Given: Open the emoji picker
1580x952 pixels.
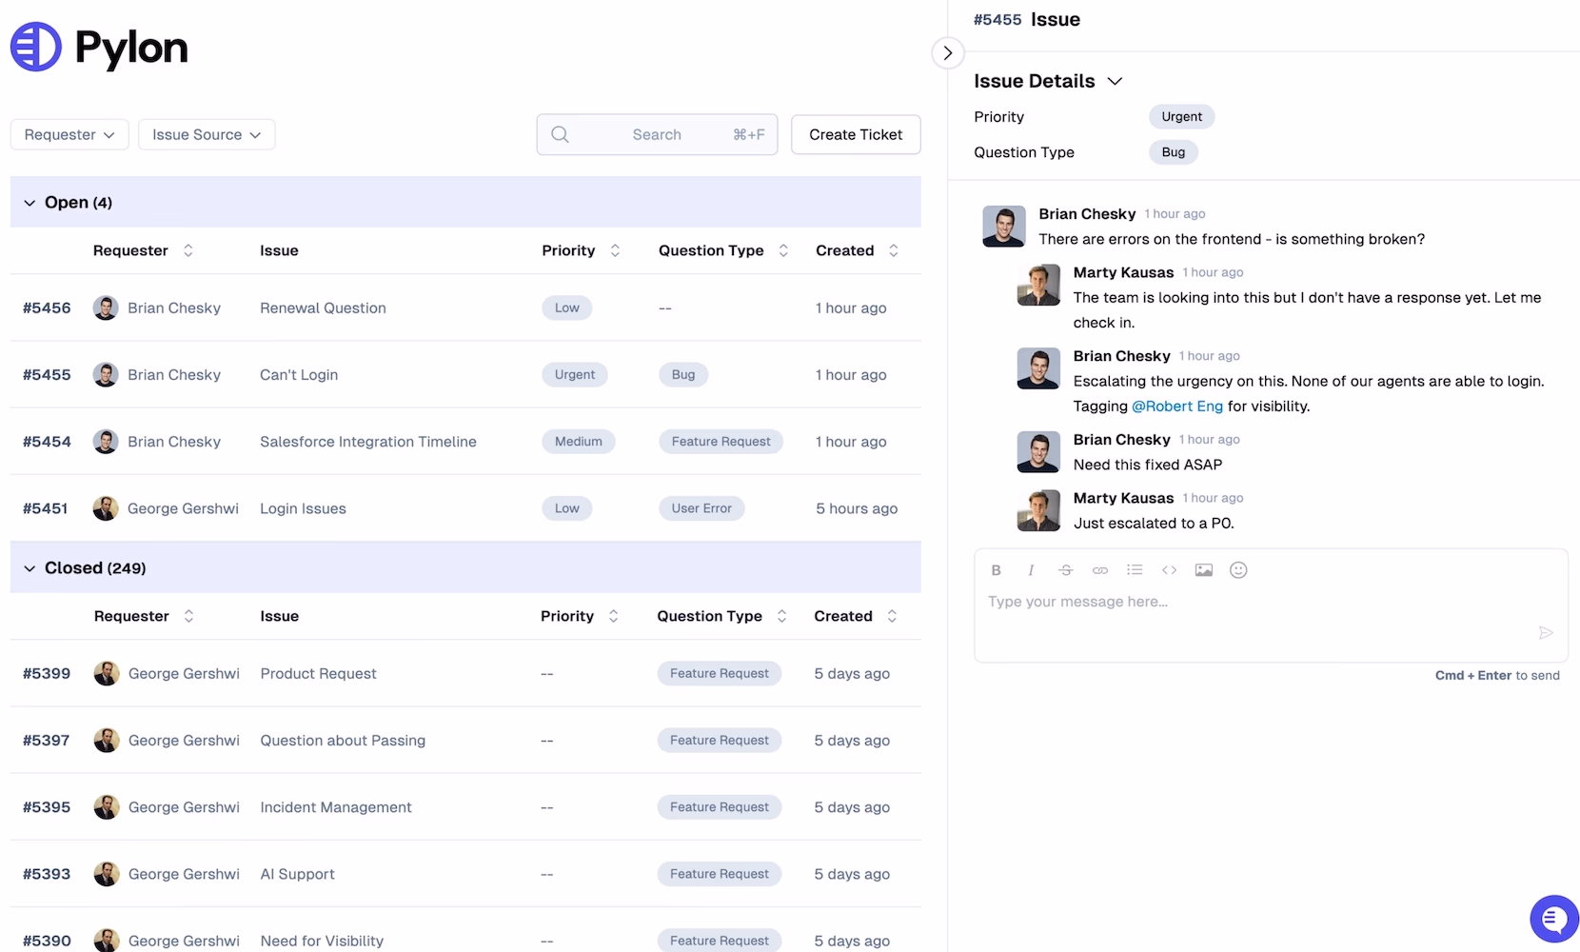Looking at the screenshot, I should pyautogui.click(x=1238, y=570).
